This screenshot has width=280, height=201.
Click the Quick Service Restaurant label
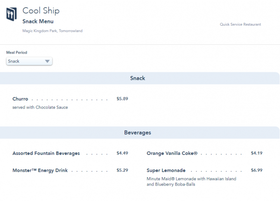coord(240,24)
